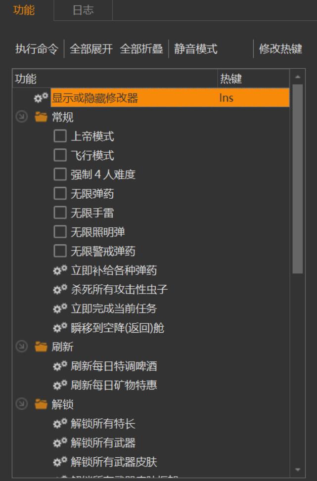Collapse the 刷新 group arrow
317x481 pixels.
21,348
